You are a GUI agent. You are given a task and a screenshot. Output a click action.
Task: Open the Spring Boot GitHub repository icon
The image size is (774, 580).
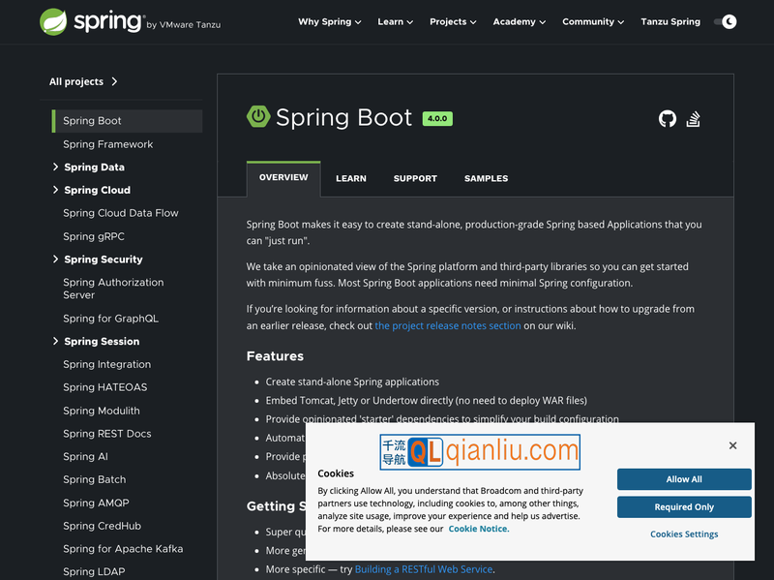point(667,119)
